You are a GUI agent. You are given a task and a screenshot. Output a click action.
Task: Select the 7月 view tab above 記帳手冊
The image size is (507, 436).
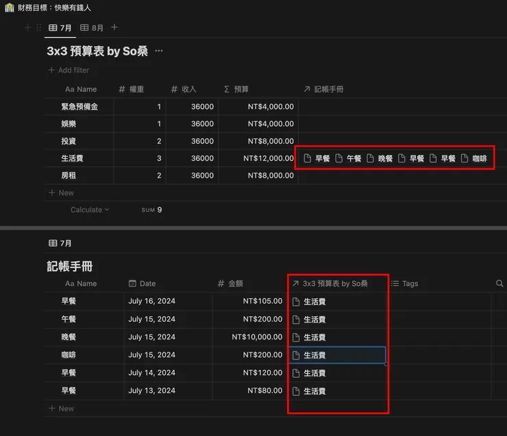click(60, 243)
